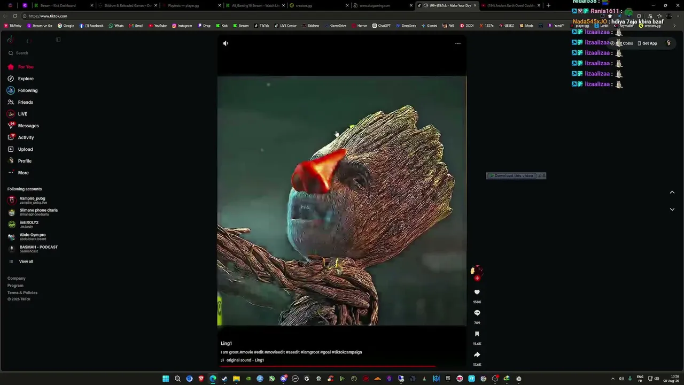Share the video using the arrow icon

coord(477,355)
